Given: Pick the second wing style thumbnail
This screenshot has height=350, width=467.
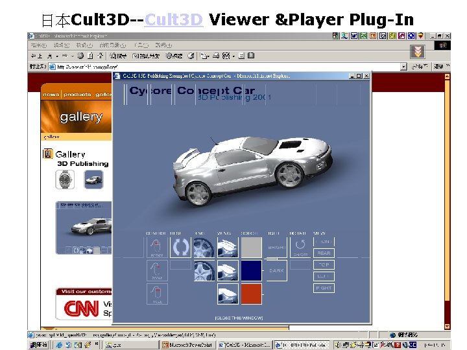Looking at the screenshot, I should [x=228, y=270].
